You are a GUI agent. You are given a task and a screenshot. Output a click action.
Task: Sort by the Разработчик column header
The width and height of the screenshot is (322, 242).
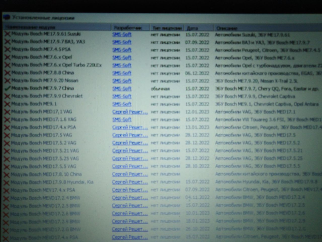pos(128,28)
